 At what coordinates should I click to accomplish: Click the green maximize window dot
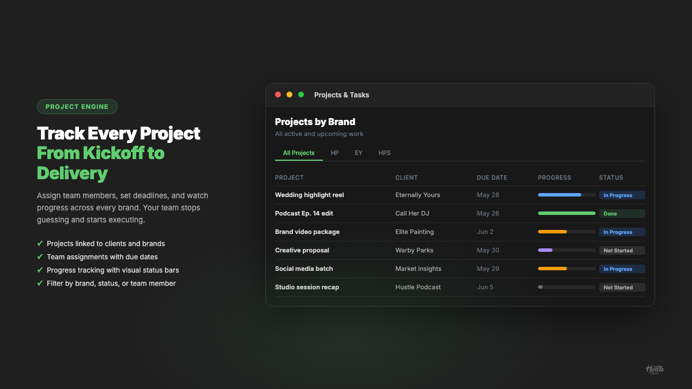[301, 95]
